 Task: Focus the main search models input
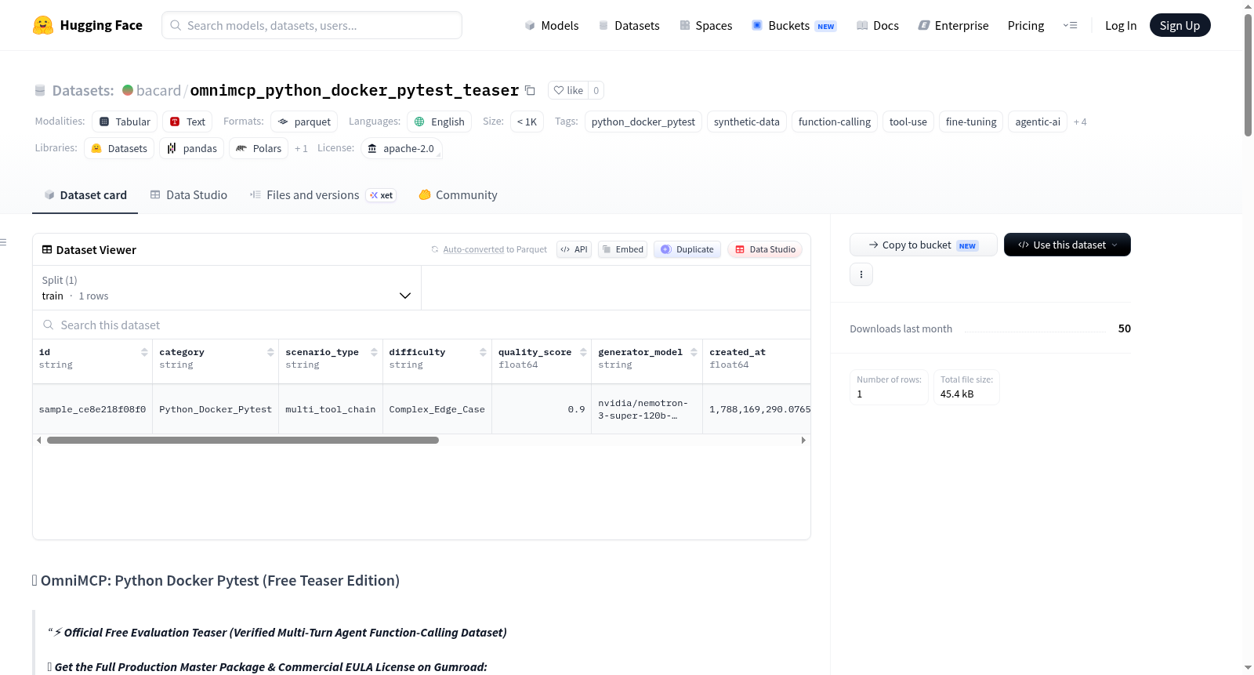coord(312,25)
